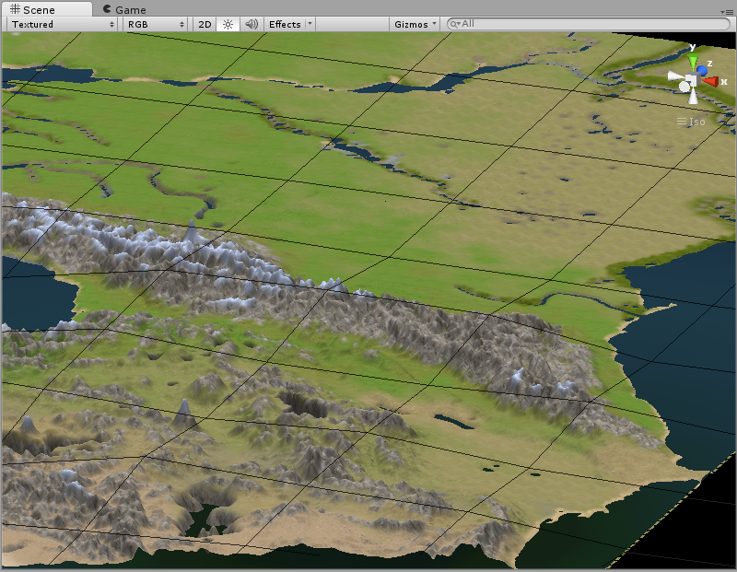Click the center cube of the scene gizmo
Screen dimensions: 737x572
coord(692,79)
